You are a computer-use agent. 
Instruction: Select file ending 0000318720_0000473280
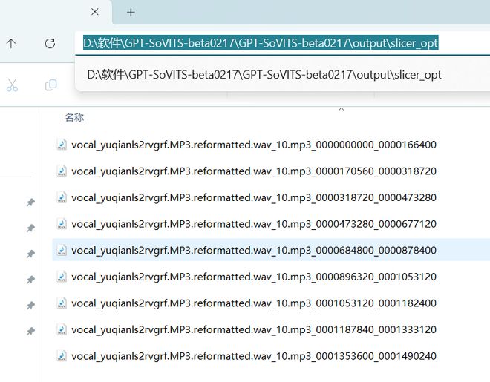coord(254,197)
